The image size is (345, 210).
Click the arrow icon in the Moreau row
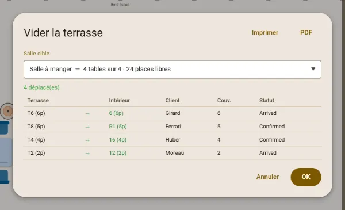[x=87, y=154]
